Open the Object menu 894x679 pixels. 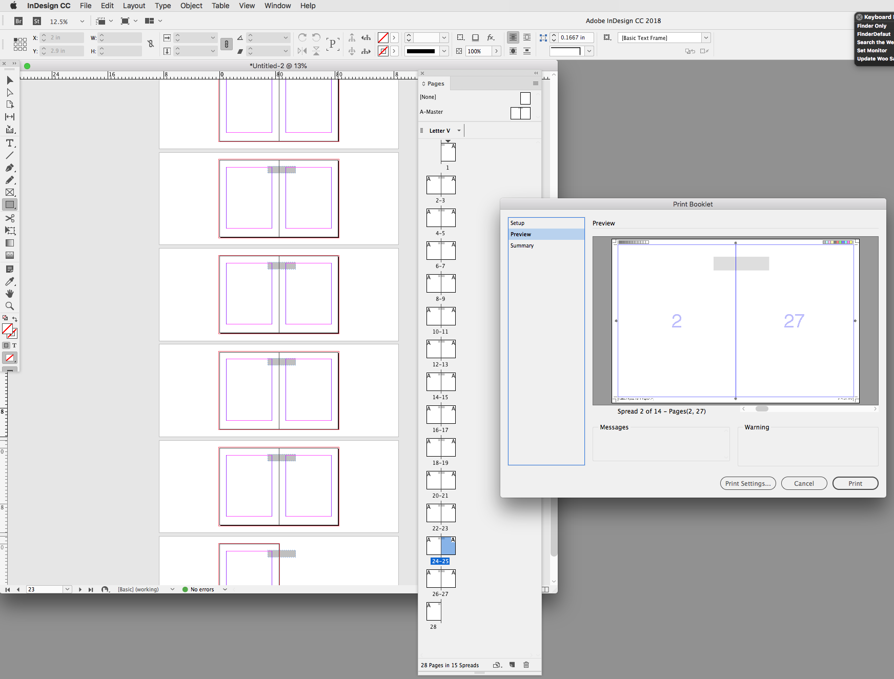191,6
